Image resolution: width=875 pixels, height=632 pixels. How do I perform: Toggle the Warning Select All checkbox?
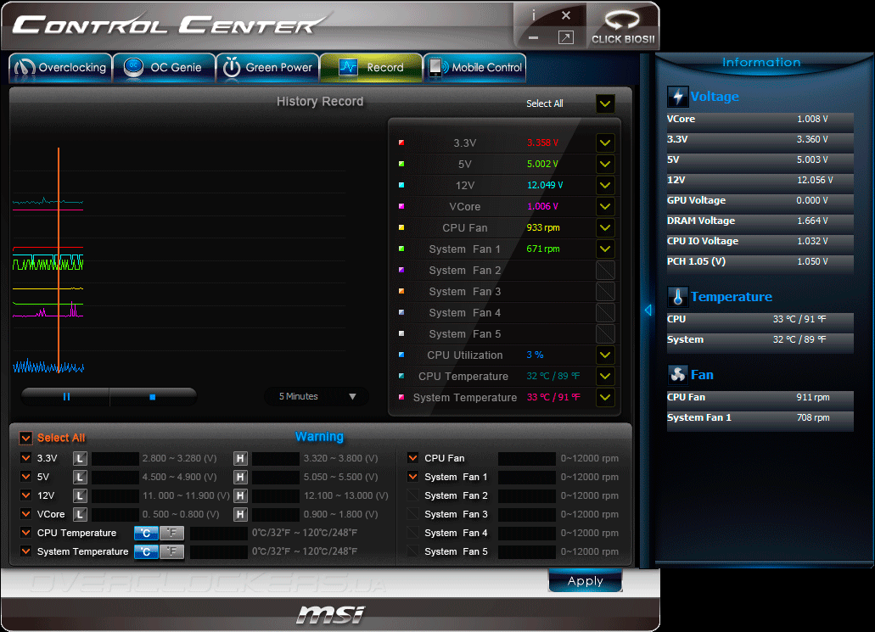pyautogui.click(x=25, y=438)
